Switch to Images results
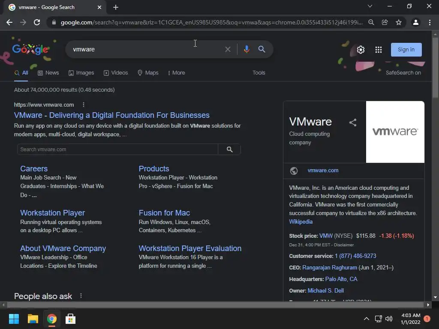 [81, 73]
